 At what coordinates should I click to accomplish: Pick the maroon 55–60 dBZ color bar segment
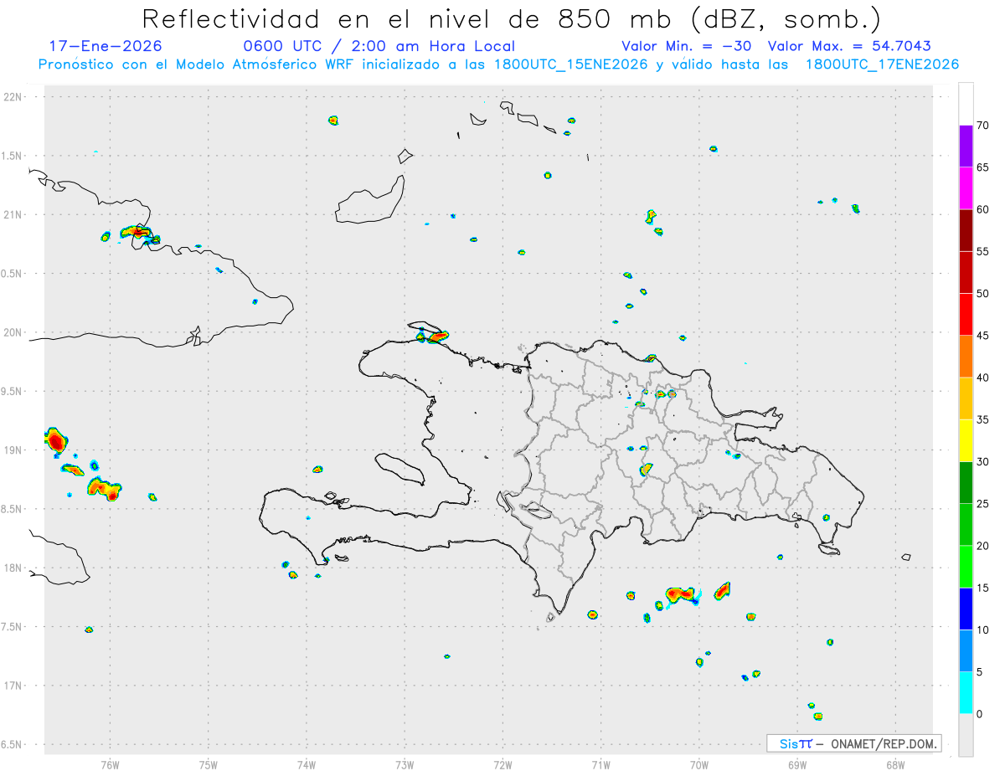pyautogui.click(x=966, y=230)
